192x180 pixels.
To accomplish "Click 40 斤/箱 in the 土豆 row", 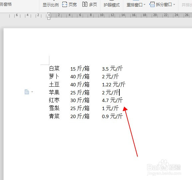I will click(80, 84).
